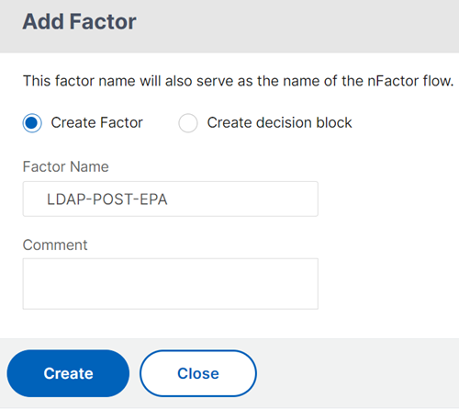Confirm adding the factor with Create
The image size is (459, 410).
pyautogui.click(x=68, y=373)
